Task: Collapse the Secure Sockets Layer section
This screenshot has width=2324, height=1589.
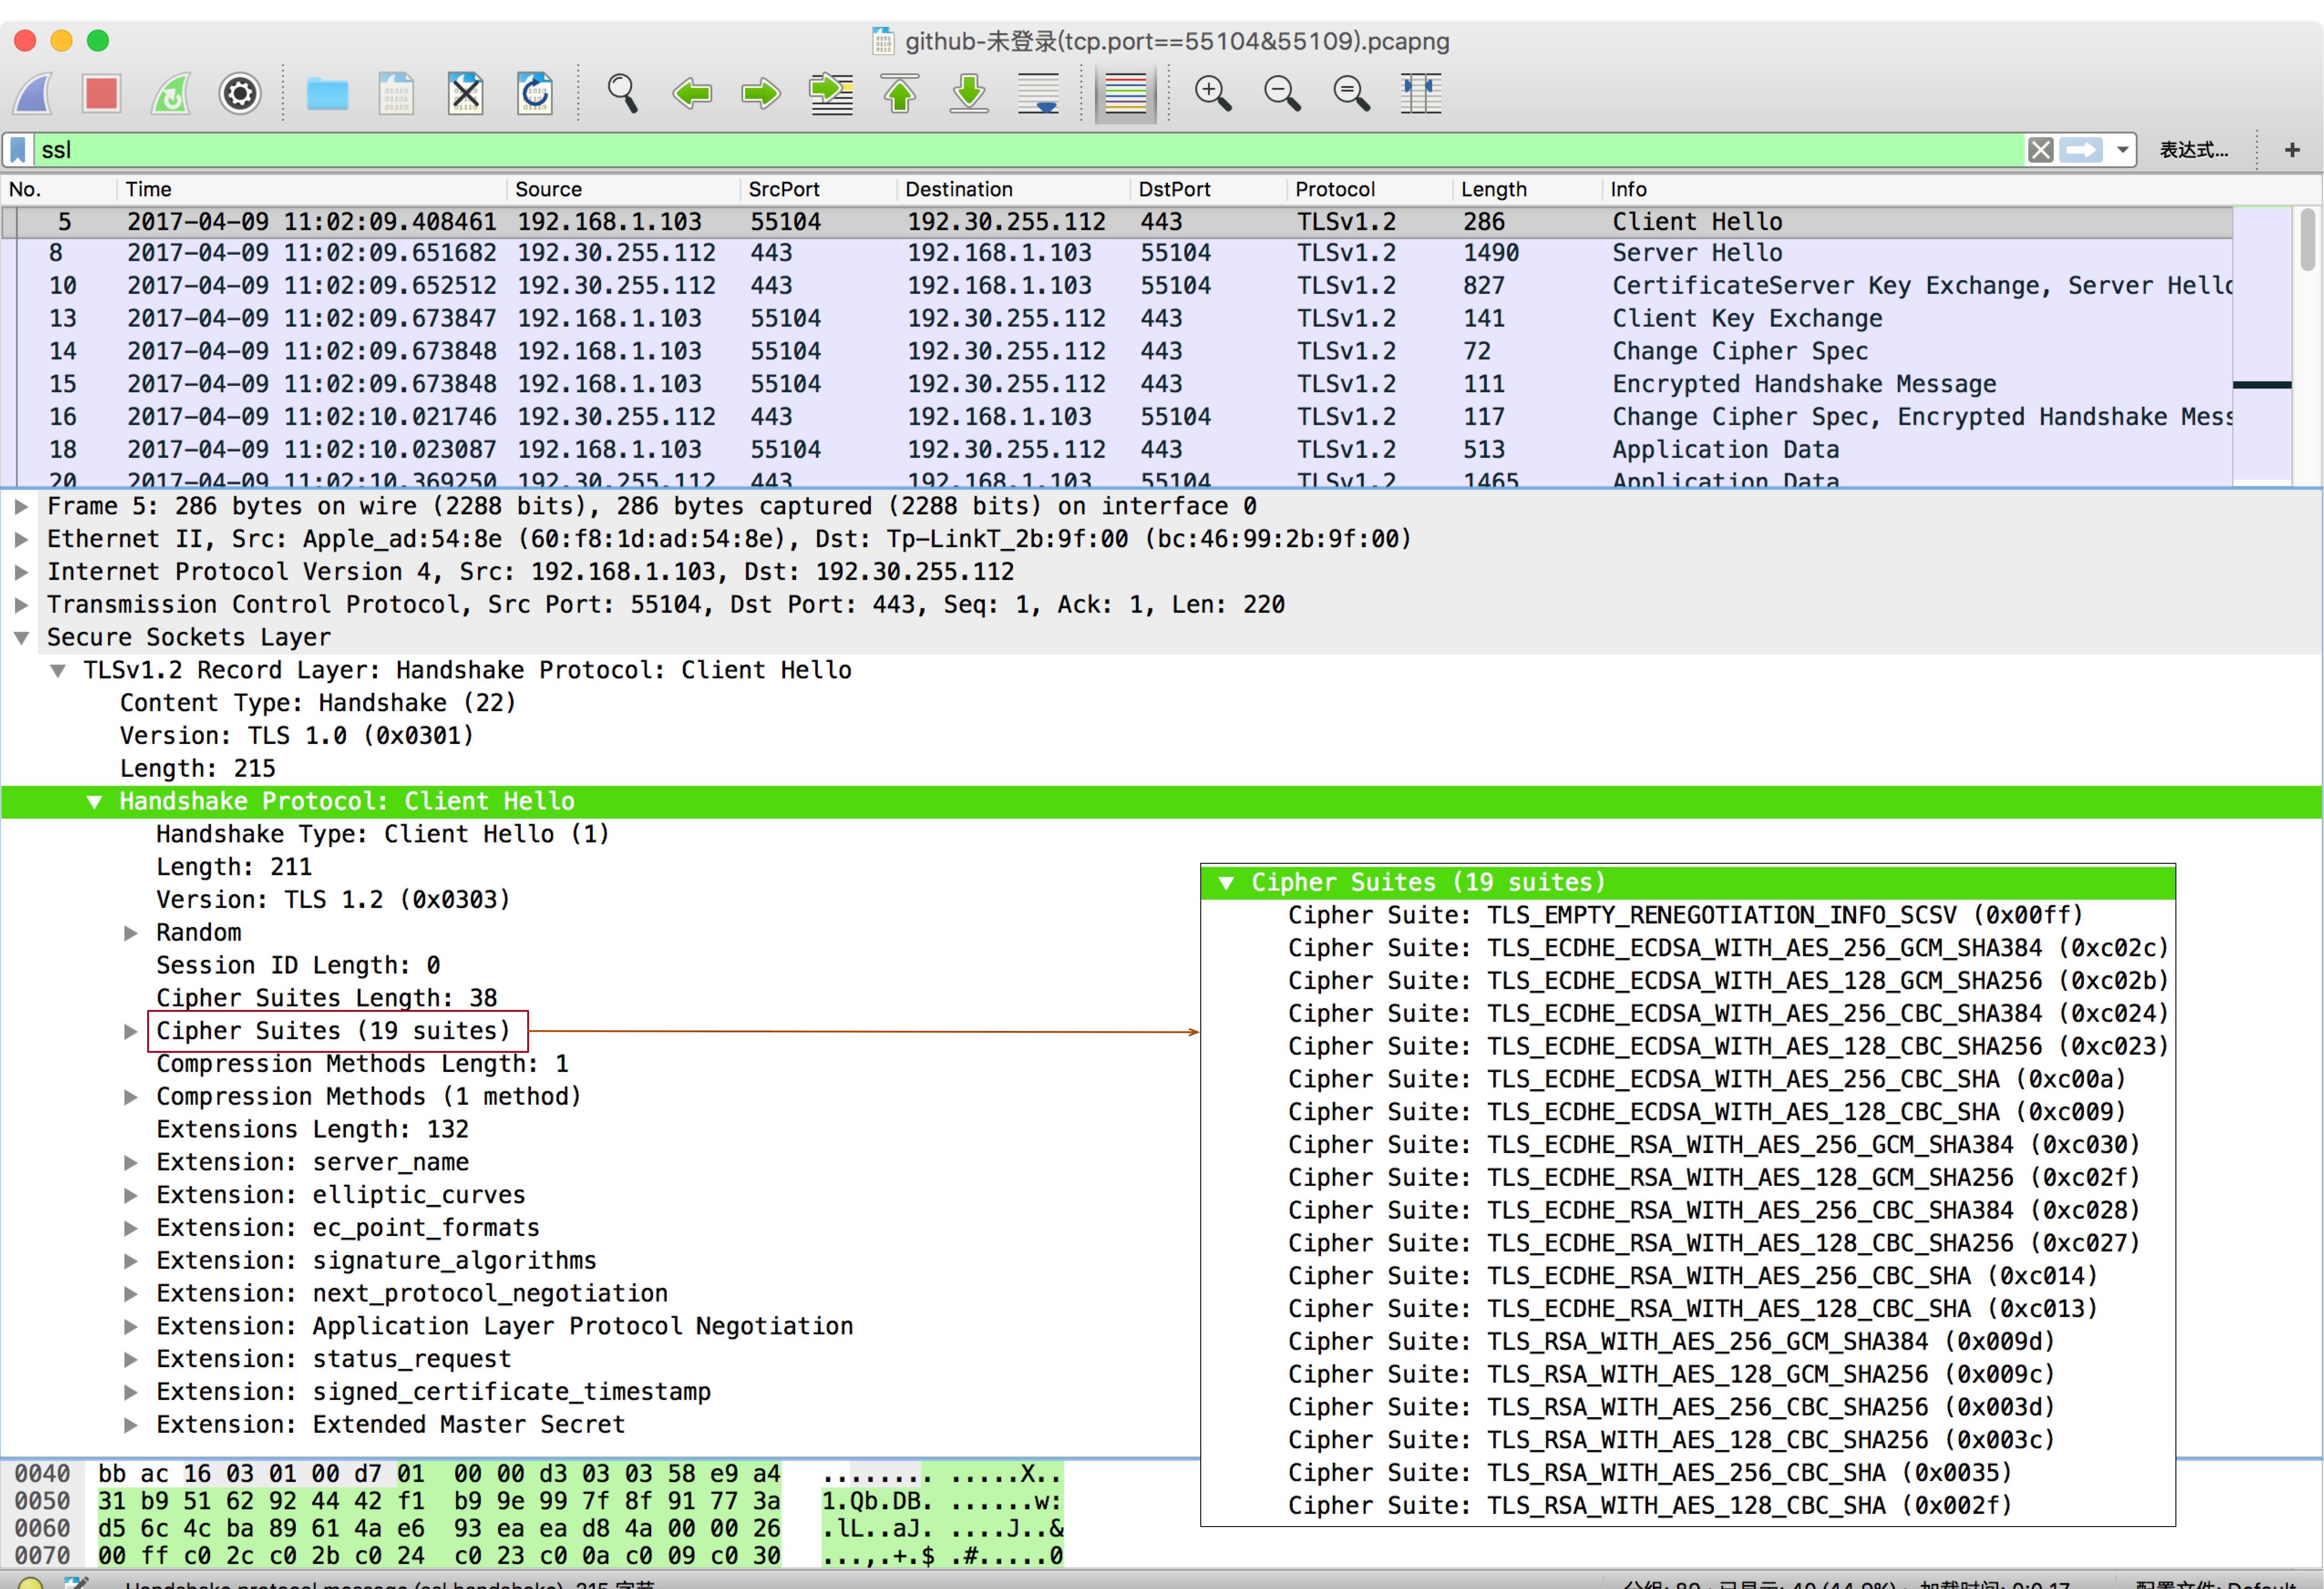Action: (21, 638)
